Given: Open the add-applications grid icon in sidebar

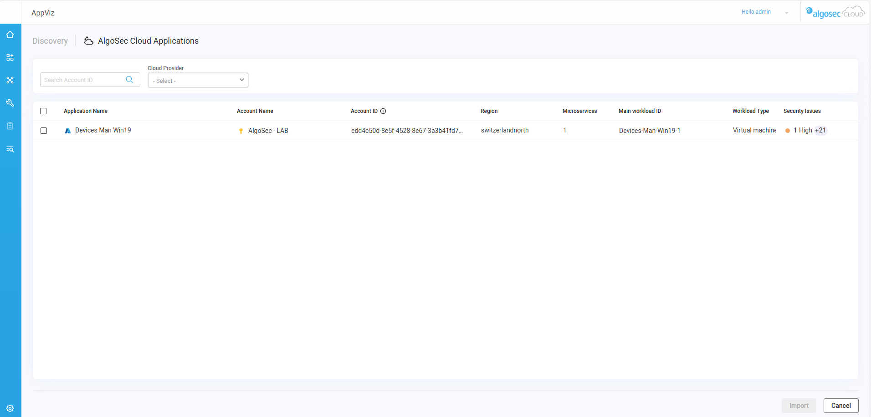Looking at the screenshot, I should (10, 57).
